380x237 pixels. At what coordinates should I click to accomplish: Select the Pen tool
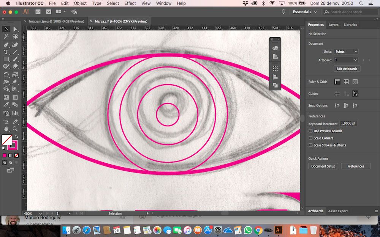click(x=6, y=44)
